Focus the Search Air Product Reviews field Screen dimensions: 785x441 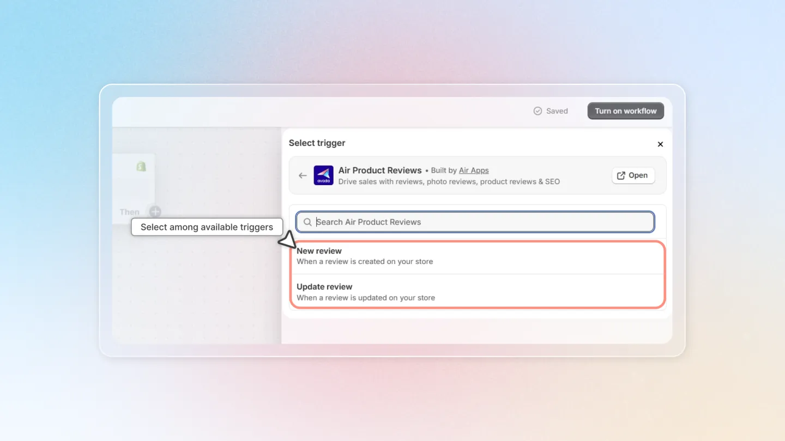[x=475, y=222]
